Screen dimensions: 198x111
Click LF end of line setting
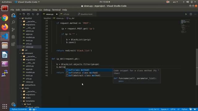click(178, 109)
